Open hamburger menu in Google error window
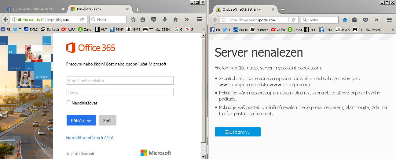This screenshot has width=396, height=159. (x=389, y=19)
